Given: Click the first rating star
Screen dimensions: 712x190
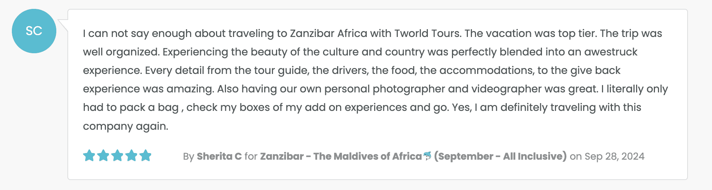Looking at the screenshot, I should tap(89, 156).
